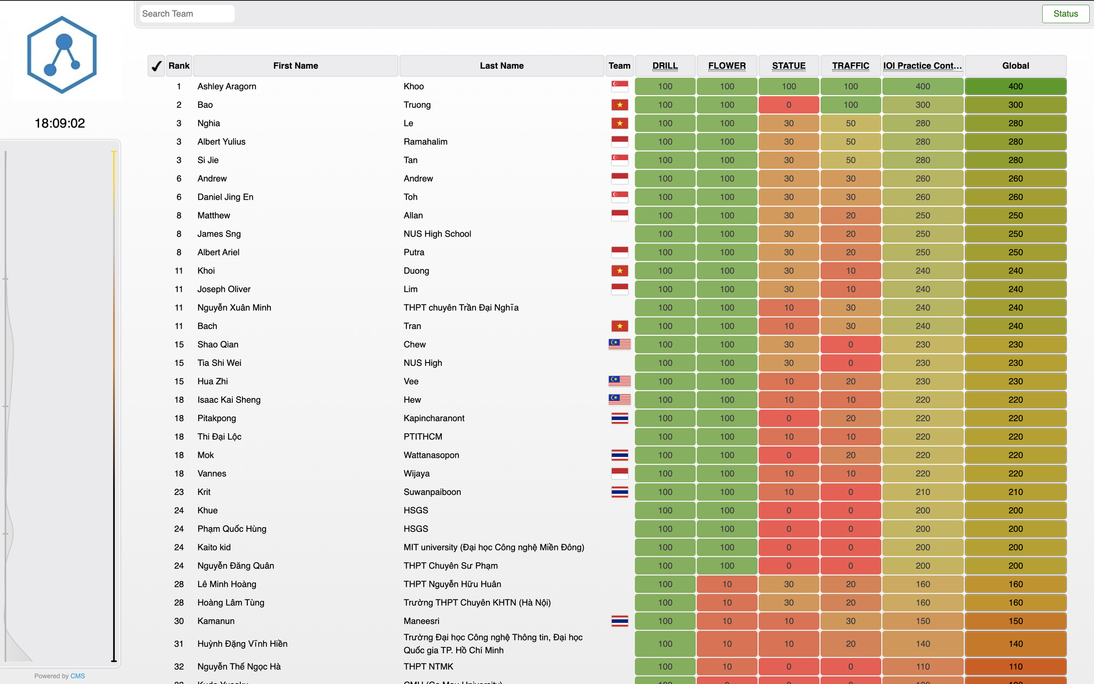The width and height of the screenshot is (1094, 684).
Task: Click the checkmark select-all column header
Action: [x=156, y=66]
